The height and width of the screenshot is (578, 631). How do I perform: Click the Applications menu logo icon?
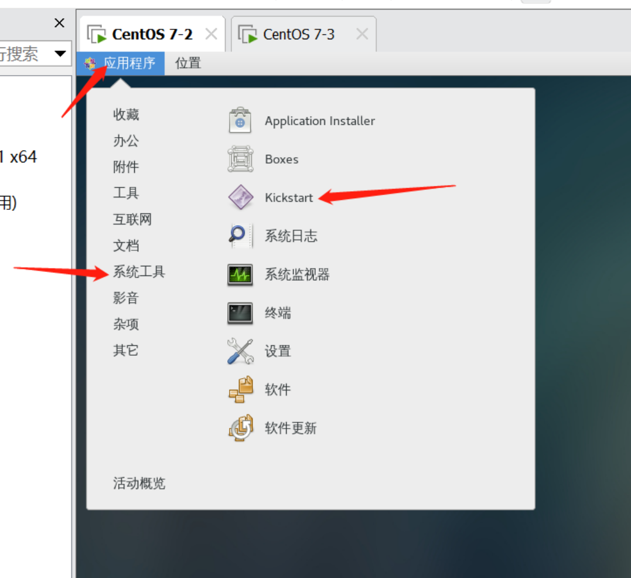90,63
